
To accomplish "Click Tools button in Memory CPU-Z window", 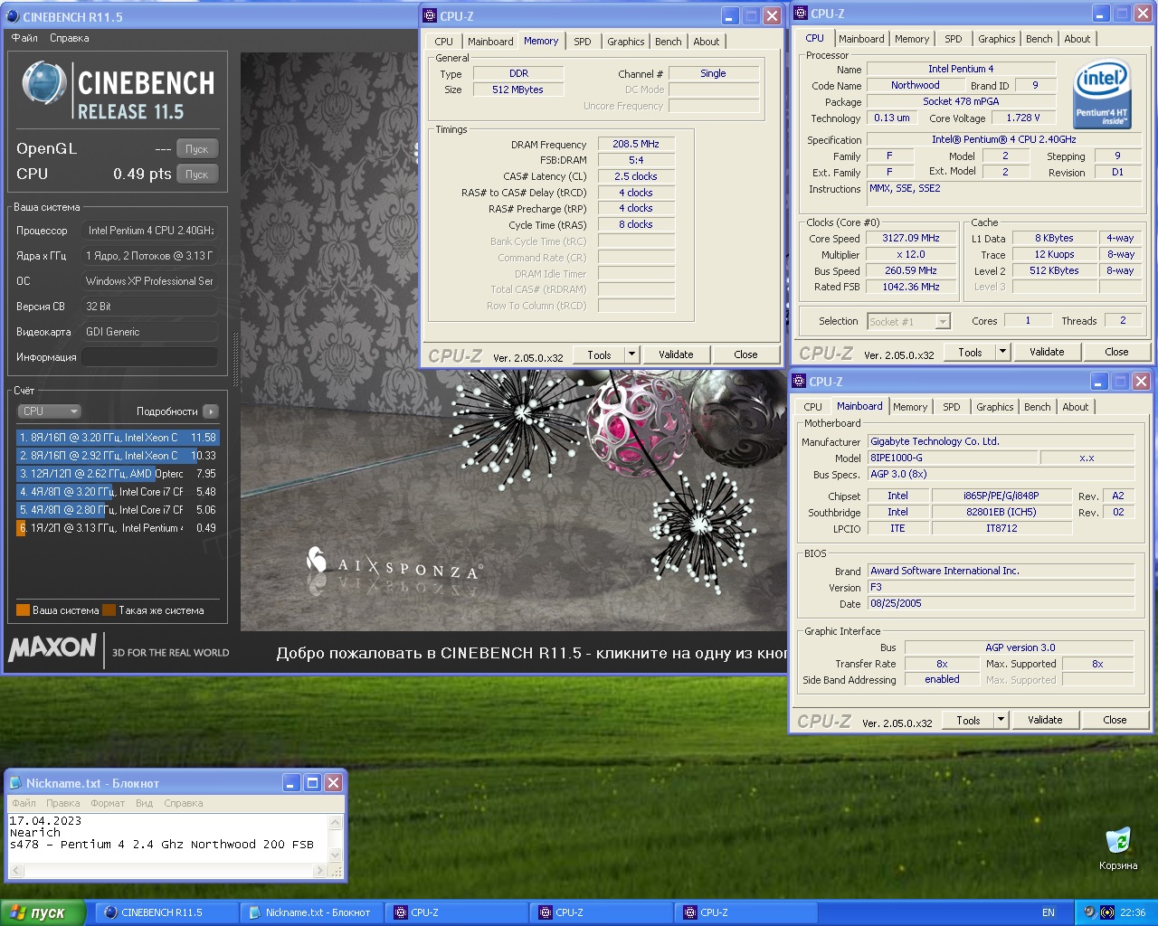I will point(600,354).
